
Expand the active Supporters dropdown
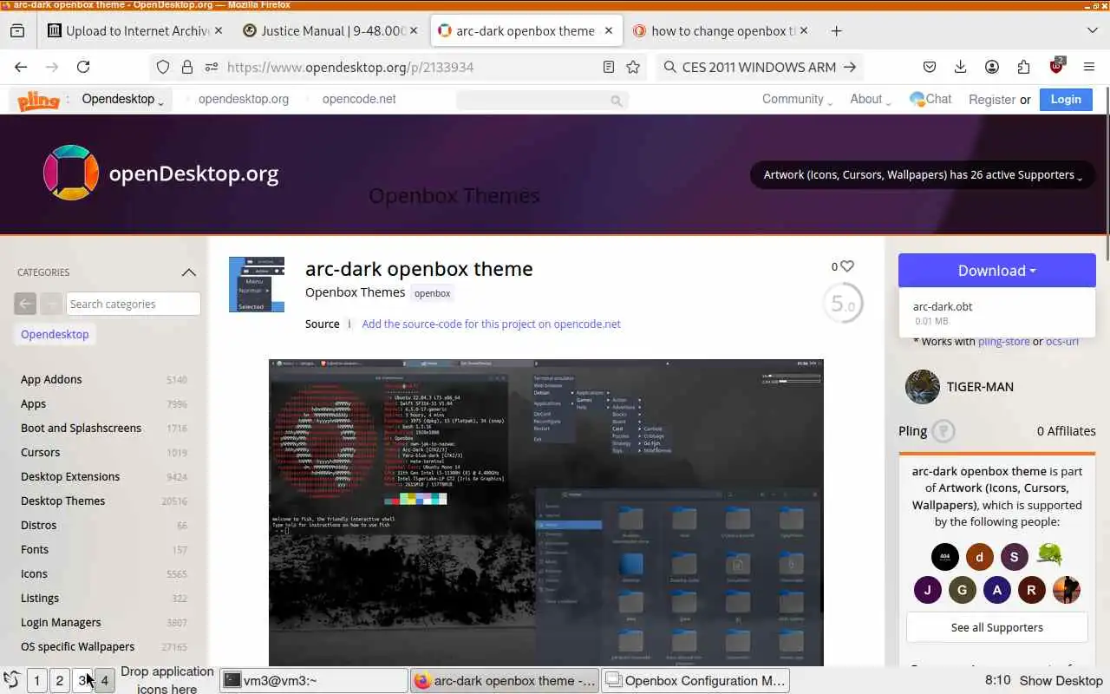(x=923, y=174)
